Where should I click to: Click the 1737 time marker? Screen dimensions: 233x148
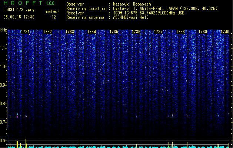[159, 32]
